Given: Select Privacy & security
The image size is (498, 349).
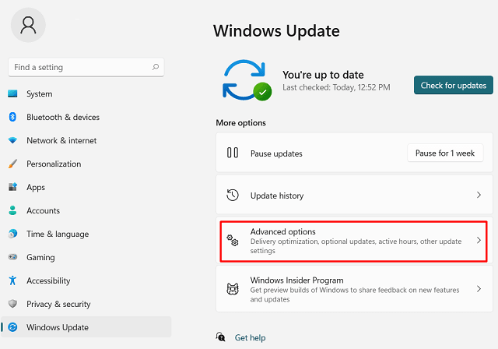Looking at the screenshot, I should (x=86, y=304).
